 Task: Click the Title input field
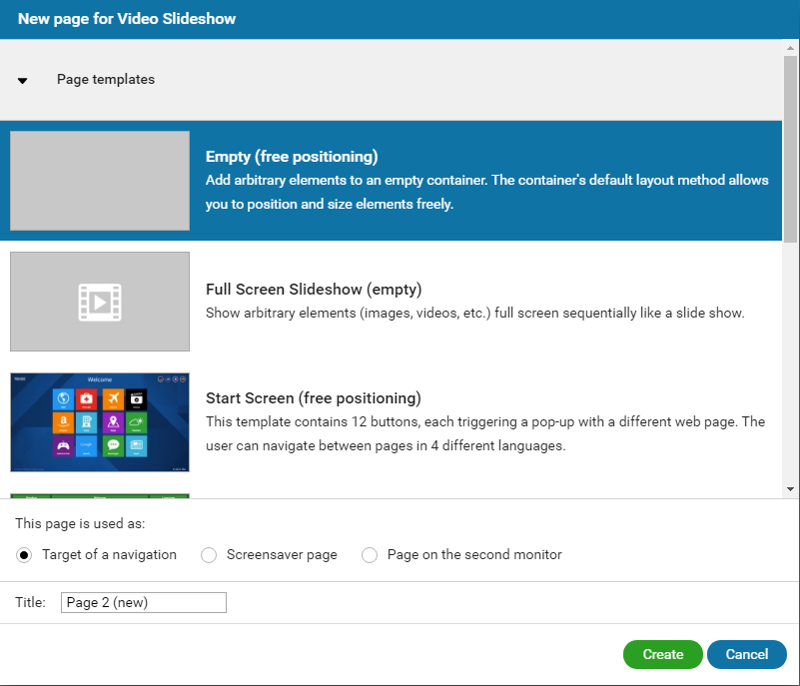pos(144,602)
